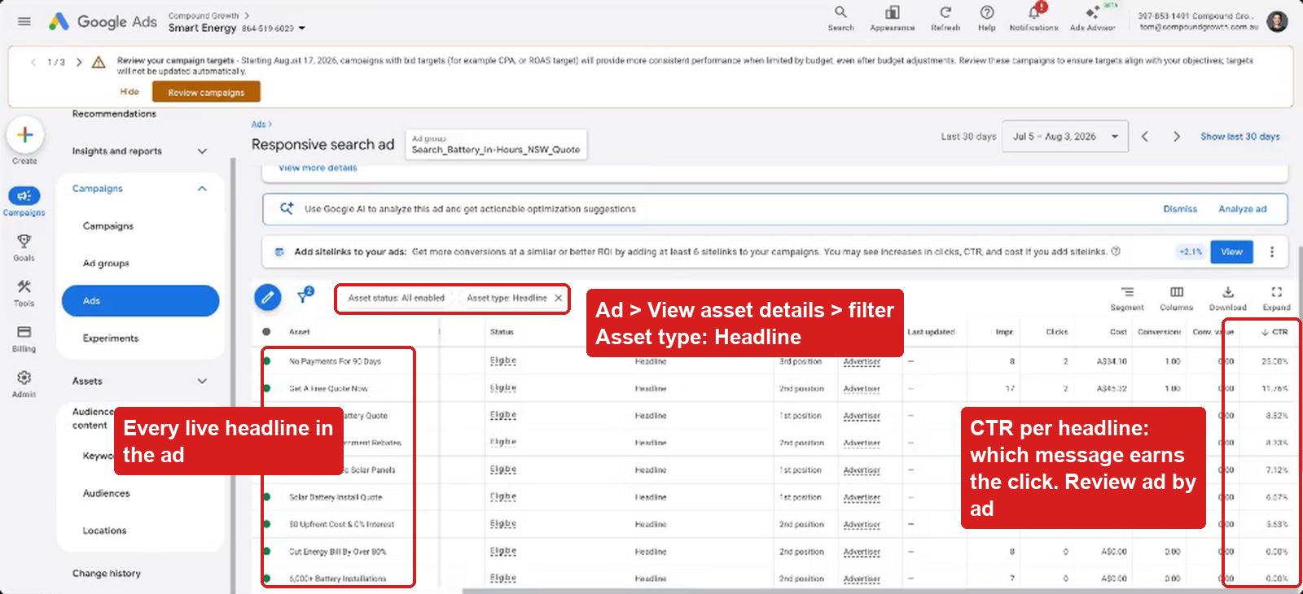Open the Goals trophy icon
Image resolution: width=1303 pixels, height=594 pixels.
pyautogui.click(x=24, y=241)
